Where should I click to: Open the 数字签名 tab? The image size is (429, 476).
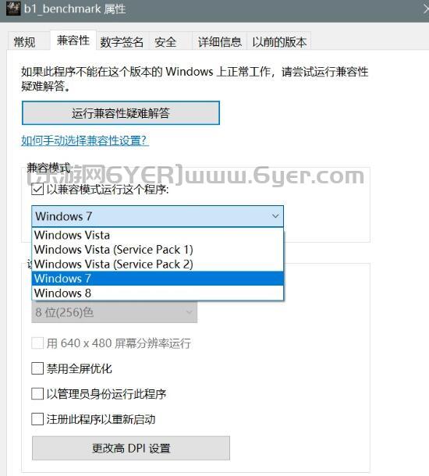point(122,41)
